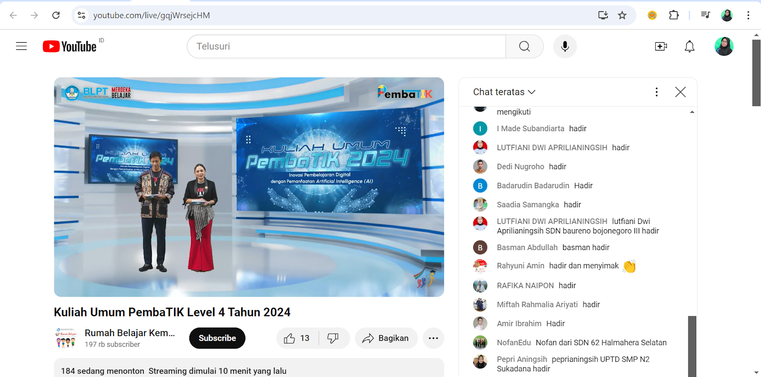The image size is (761, 377).
Task: Click I Made Subandiarta's avatar in chat
Action: (x=480, y=128)
